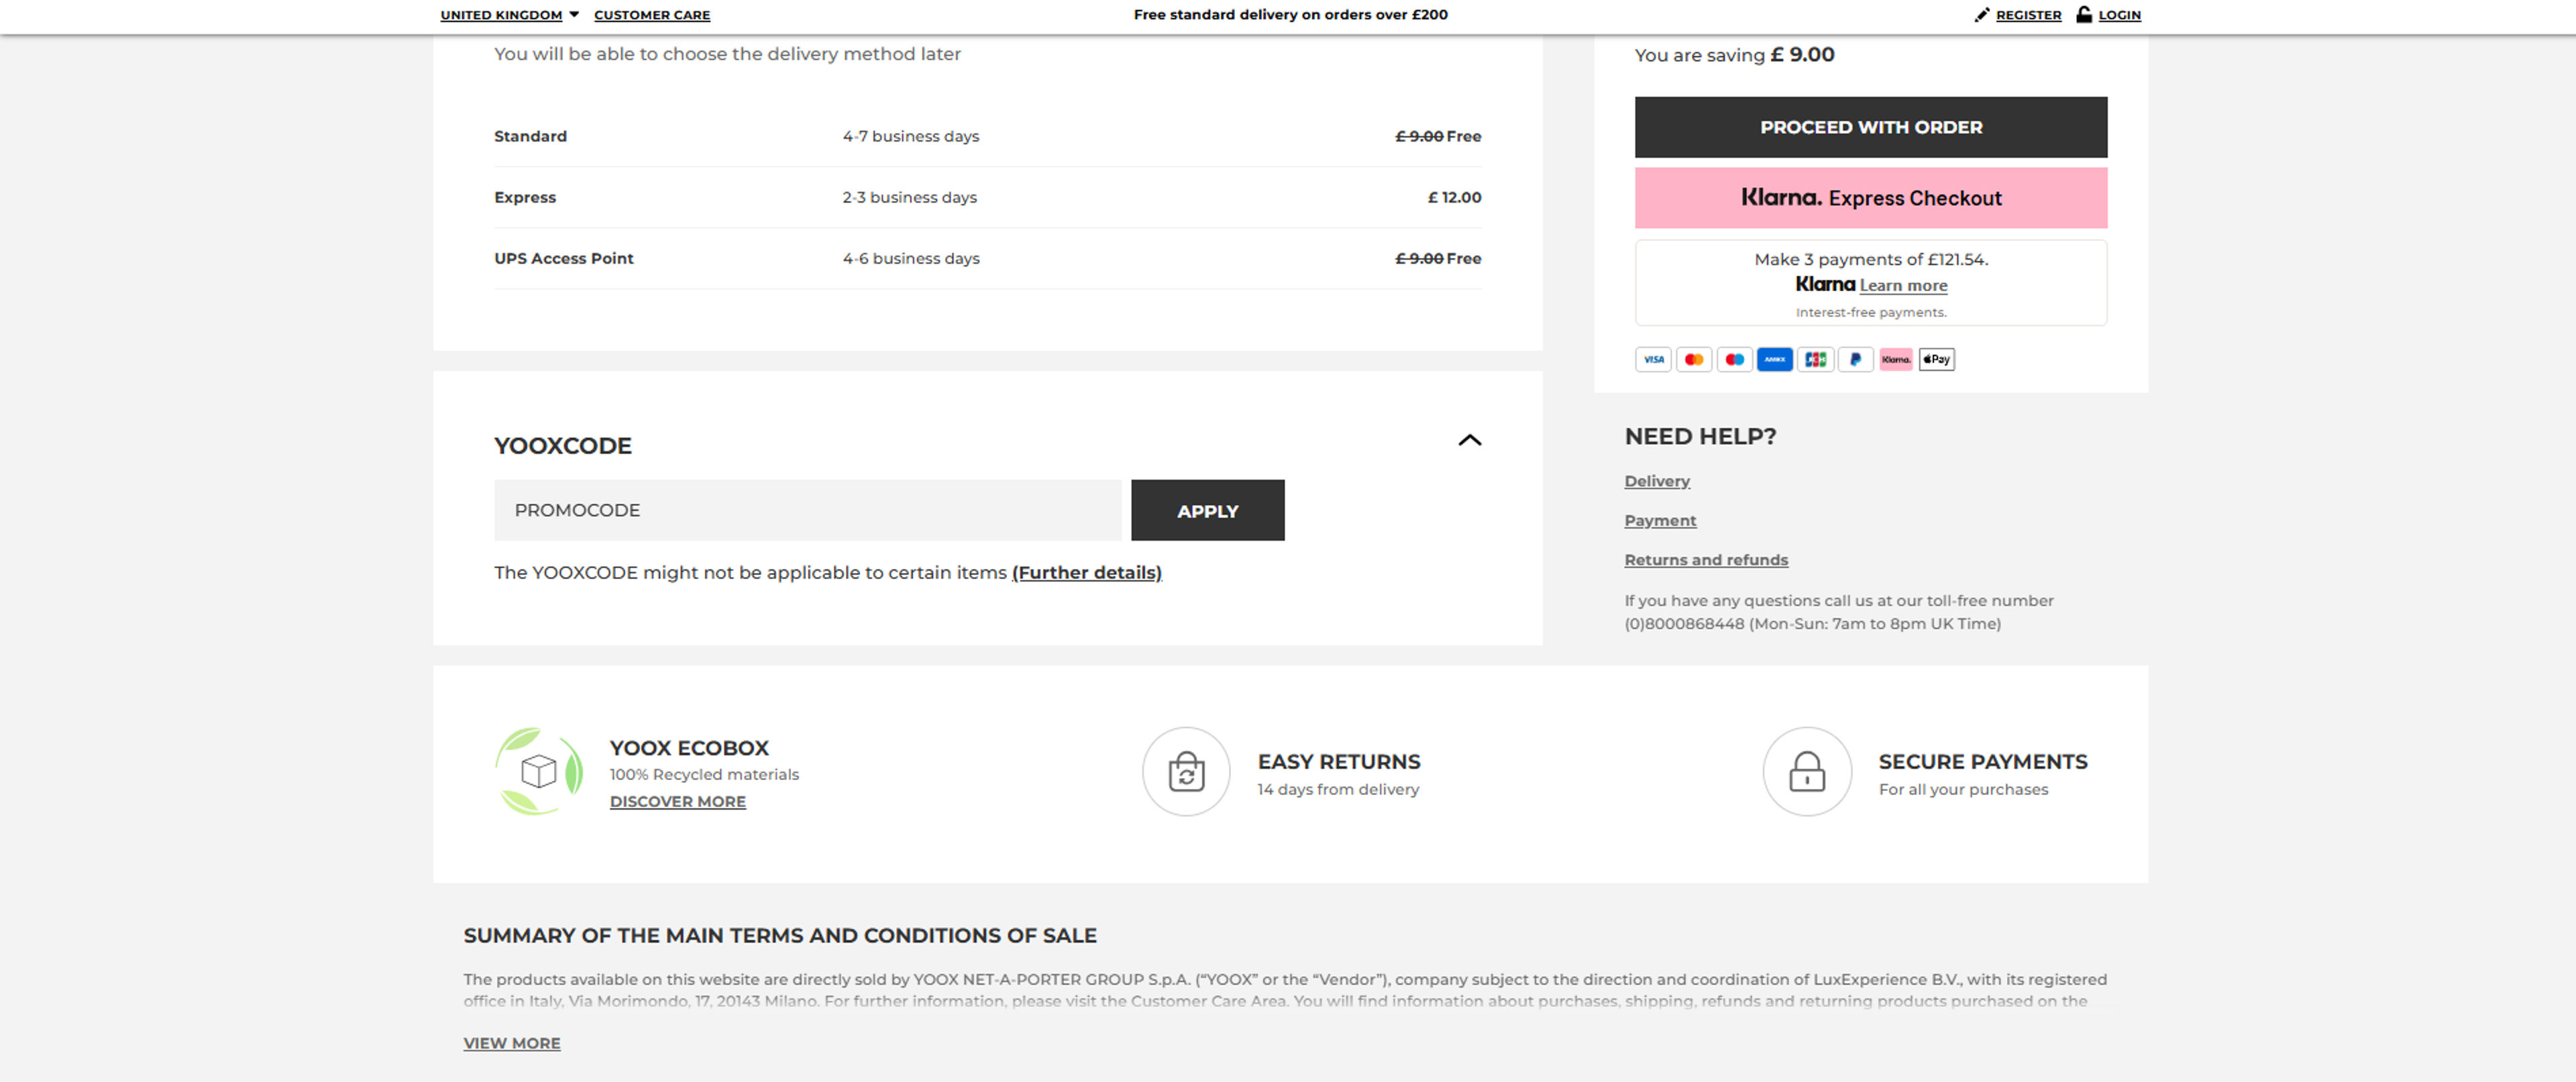Click the JCB payment icon
The image size is (2576, 1082).
[x=1815, y=359]
